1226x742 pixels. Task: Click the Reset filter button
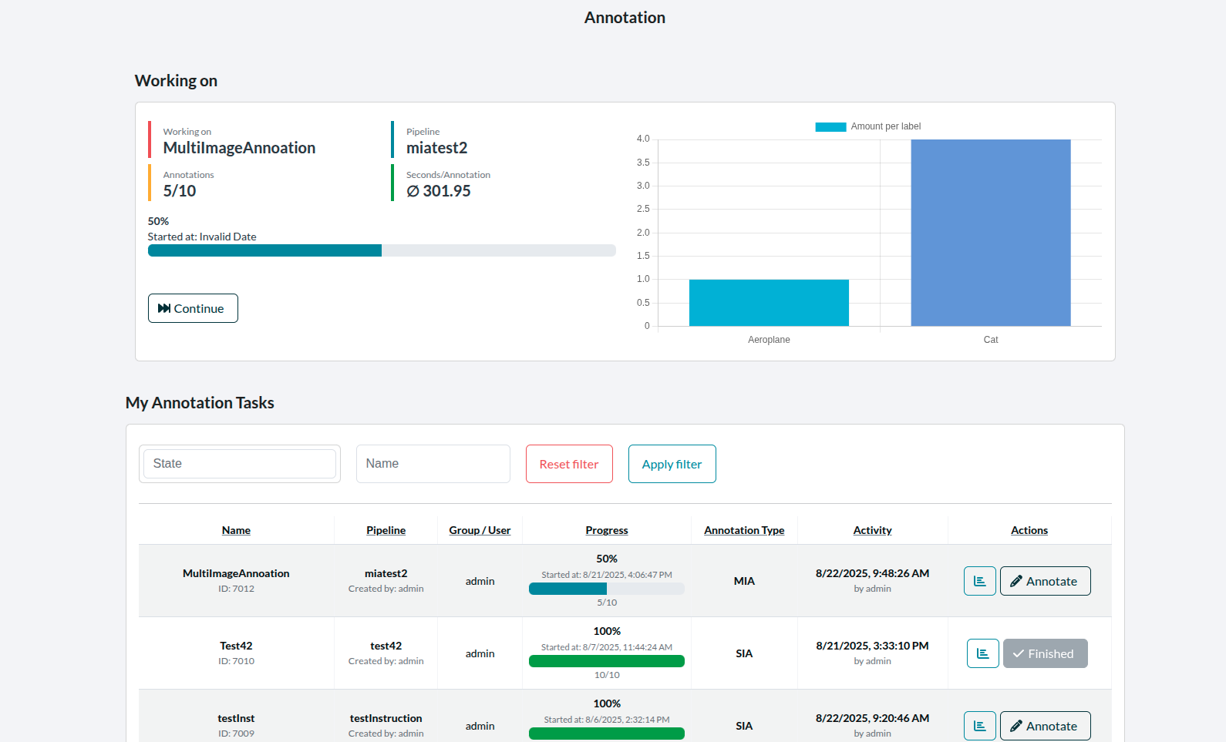569,464
